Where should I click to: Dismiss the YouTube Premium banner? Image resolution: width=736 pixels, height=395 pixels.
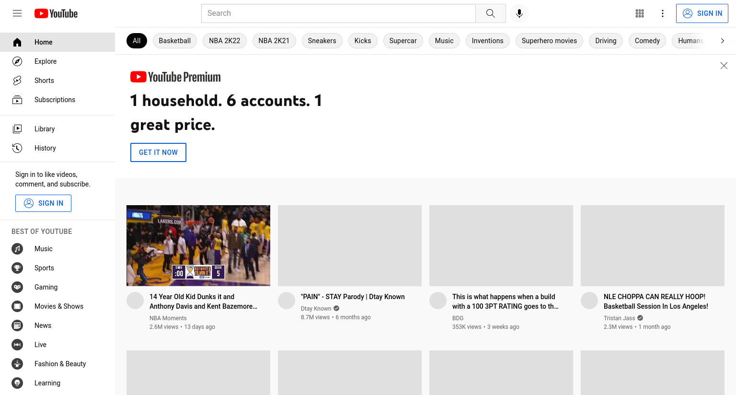[x=724, y=66]
